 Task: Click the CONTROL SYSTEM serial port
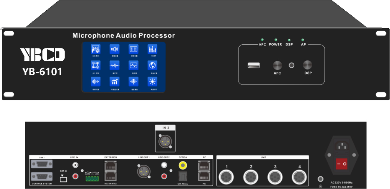[x=42, y=177]
